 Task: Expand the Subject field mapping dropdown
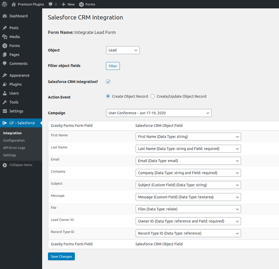point(188,185)
